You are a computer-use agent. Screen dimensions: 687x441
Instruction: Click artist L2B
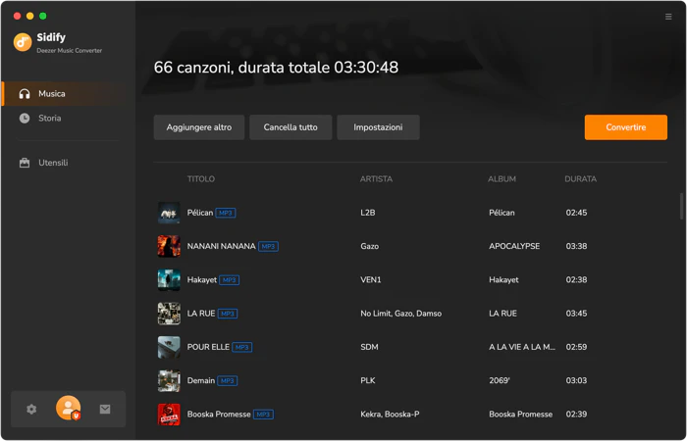click(368, 213)
